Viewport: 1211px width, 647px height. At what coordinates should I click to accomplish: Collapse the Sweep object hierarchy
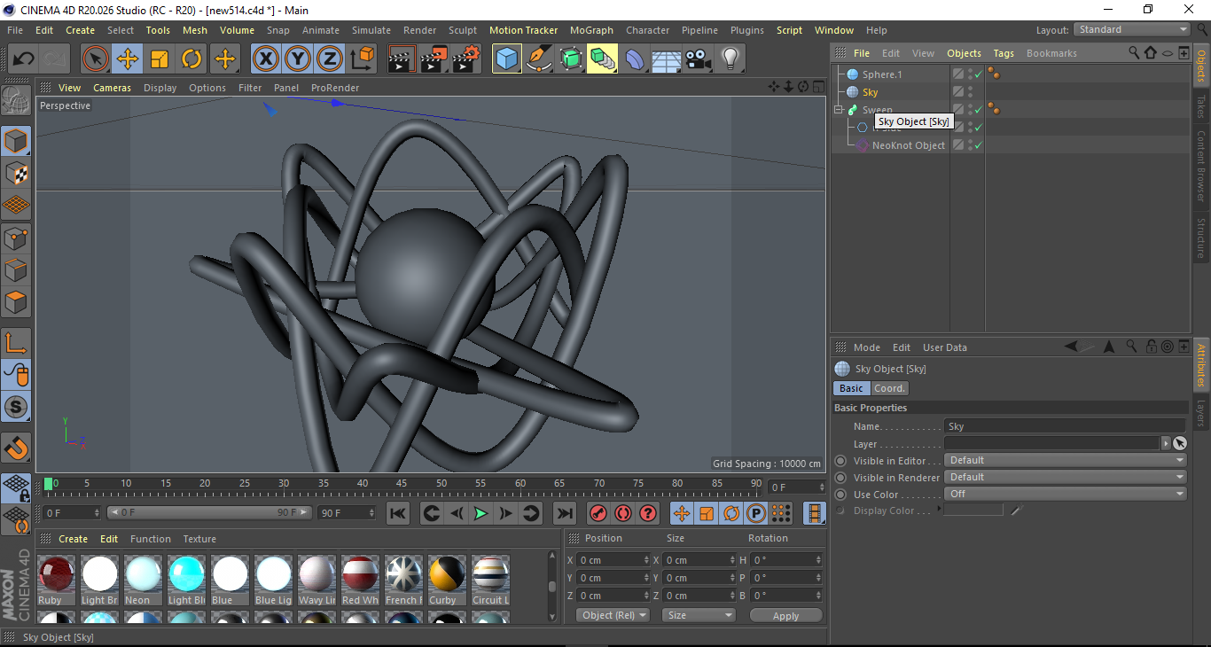pos(839,110)
